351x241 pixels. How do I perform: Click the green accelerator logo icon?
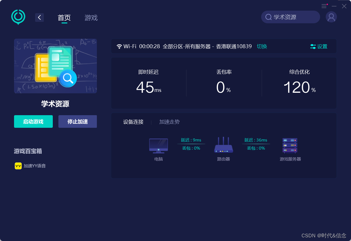[18, 17]
